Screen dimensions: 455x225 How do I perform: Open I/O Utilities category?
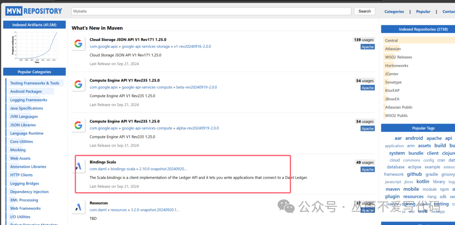click(x=20, y=217)
